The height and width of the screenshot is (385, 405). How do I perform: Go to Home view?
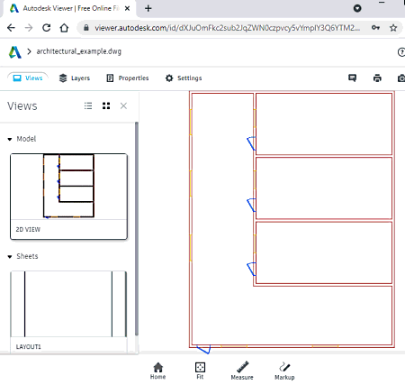tap(157, 371)
